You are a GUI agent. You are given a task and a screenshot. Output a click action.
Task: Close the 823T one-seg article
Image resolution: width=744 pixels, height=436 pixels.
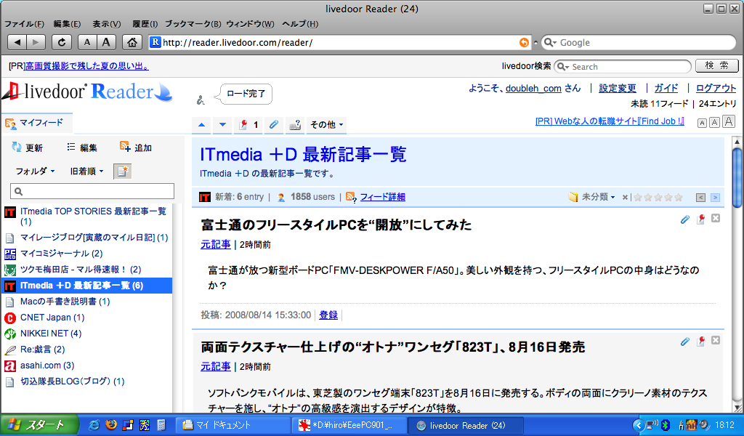pos(716,340)
